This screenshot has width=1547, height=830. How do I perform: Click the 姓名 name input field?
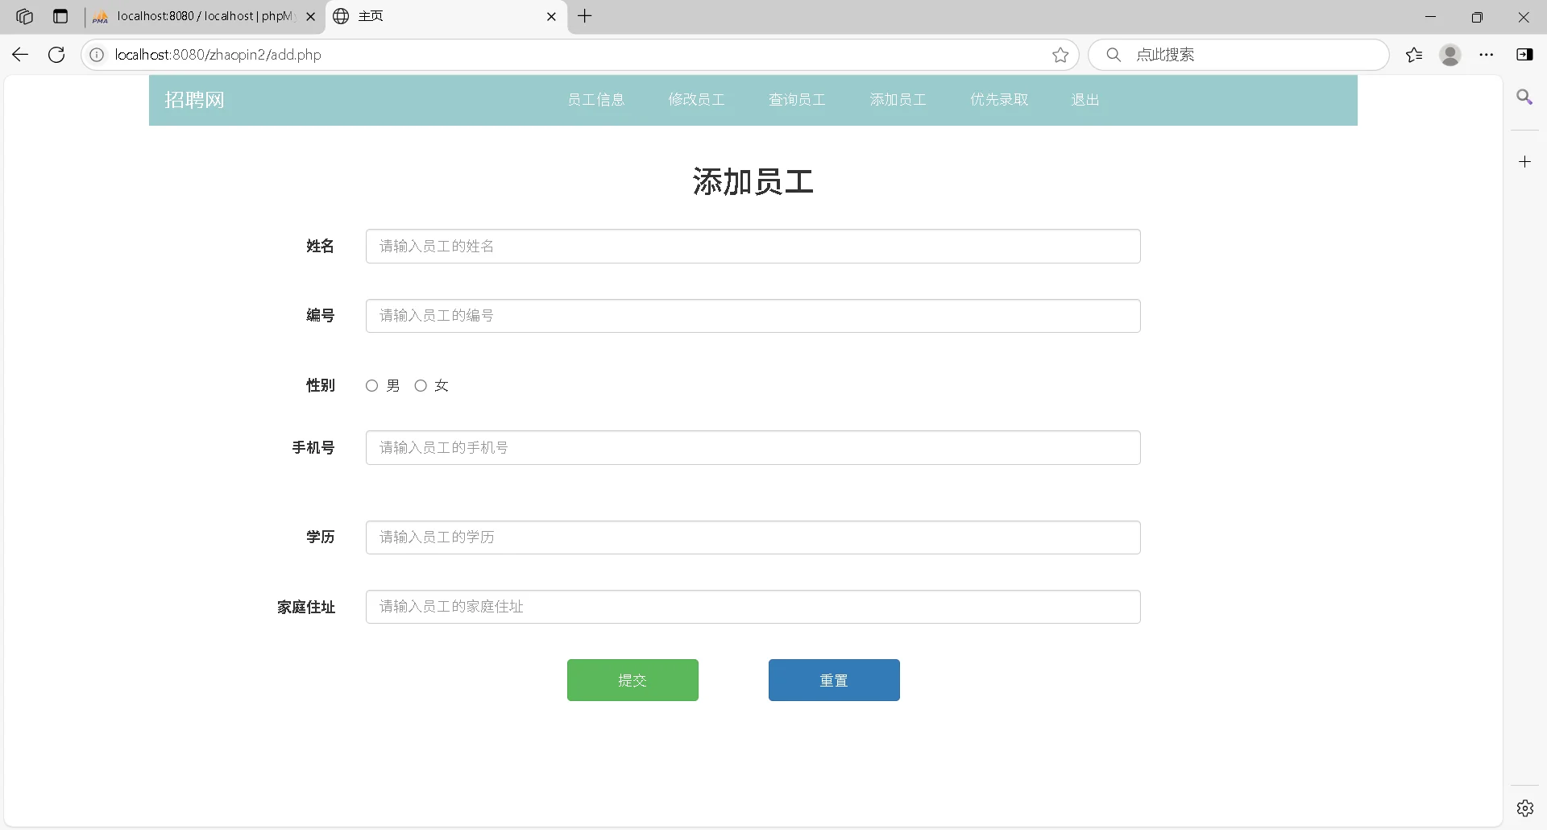752,246
